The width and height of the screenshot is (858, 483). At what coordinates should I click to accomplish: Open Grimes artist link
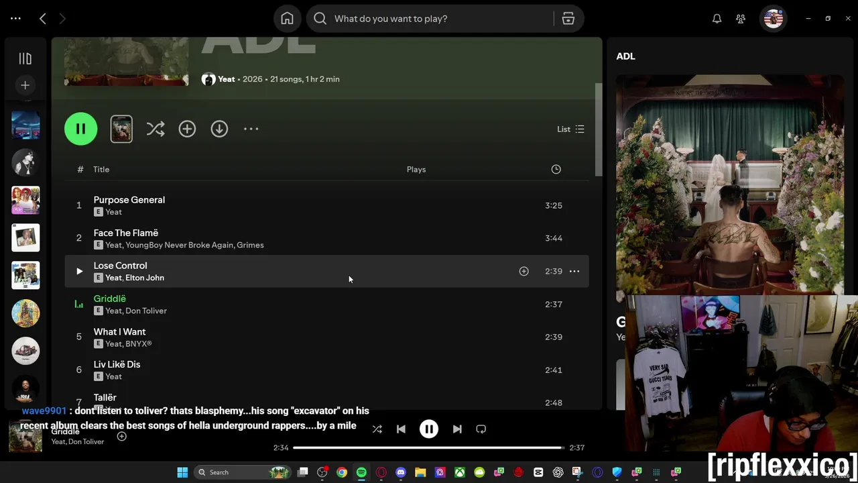(250, 245)
